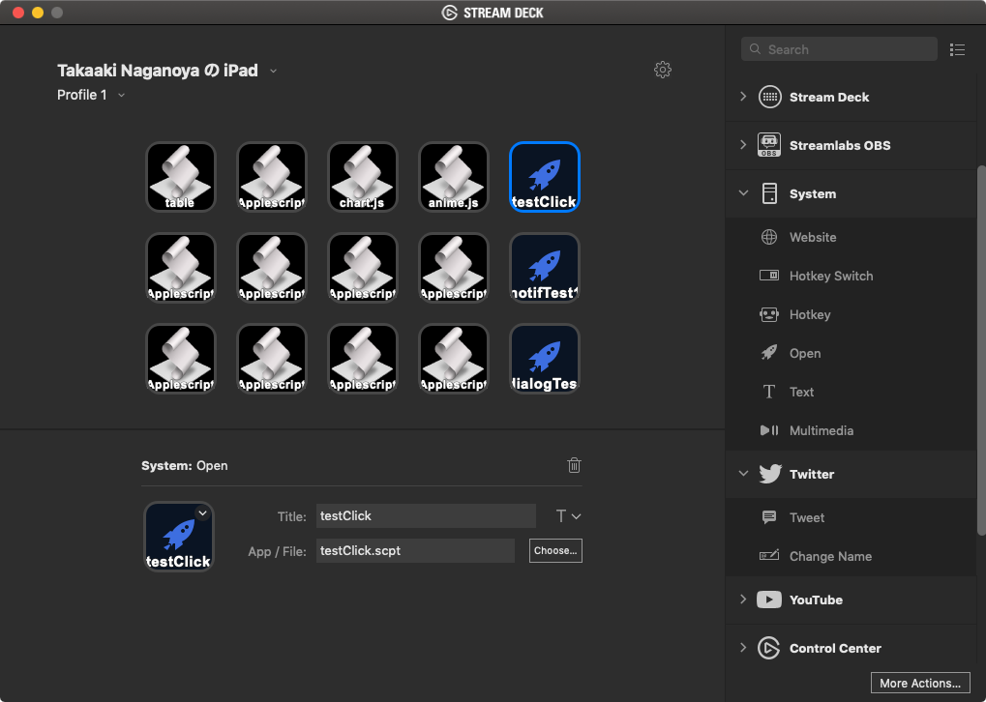
Task: Open the title font T dropdown
Action: [568, 516]
